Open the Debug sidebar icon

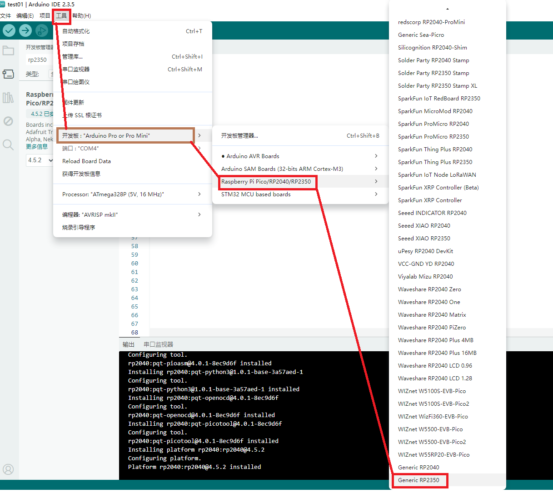click(x=8, y=121)
